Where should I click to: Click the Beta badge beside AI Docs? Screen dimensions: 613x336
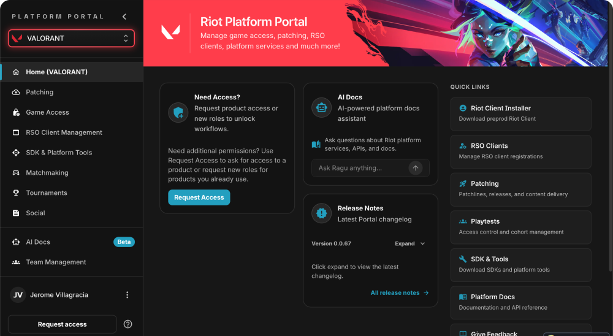[124, 242]
